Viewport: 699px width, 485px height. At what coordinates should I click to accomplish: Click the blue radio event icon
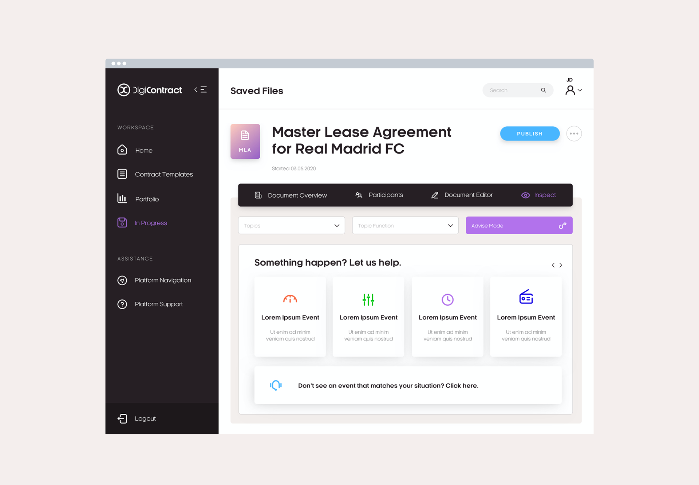[526, 297]
